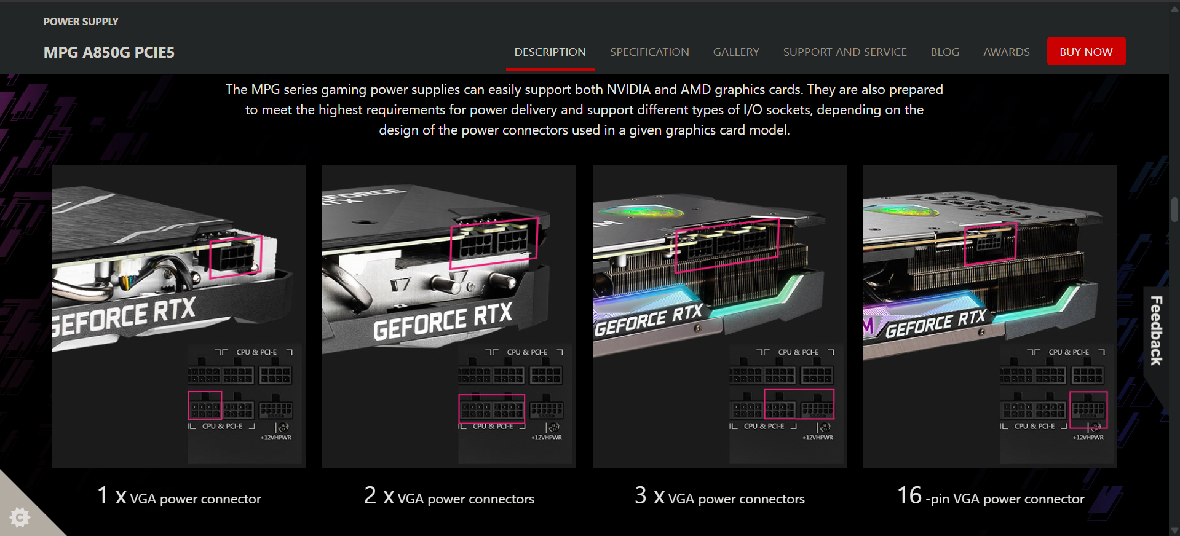This screenshot has width=1180, height=536.
Task: View the AWARDS tab
Action: (1006, 52)
